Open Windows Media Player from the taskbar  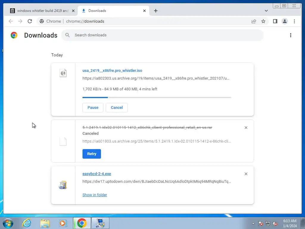tap(63, 223)
